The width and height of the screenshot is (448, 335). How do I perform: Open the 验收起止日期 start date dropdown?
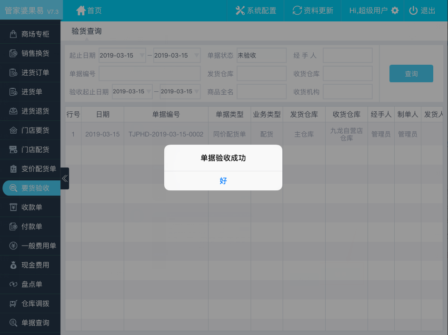pyautogui.click(x=132, y=91)
